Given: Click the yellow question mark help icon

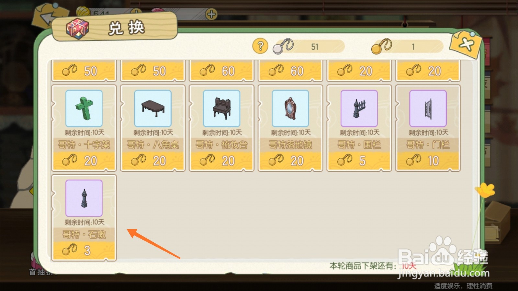Looking at the screenshot, I should [260, 46].
